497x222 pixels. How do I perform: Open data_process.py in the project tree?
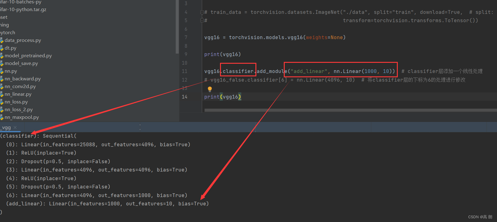[23, 40]
